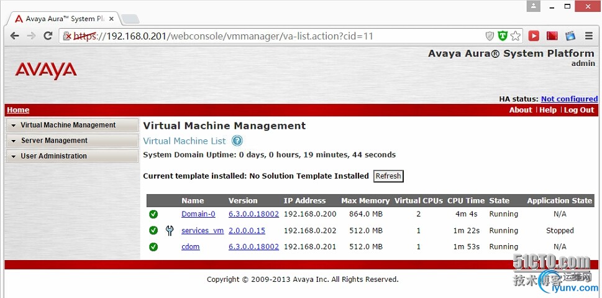The height and width of the screenshot is (298, 602).
Task: Click the browser forward arrow
Action: pyautogui.click(x=31, y=35)
